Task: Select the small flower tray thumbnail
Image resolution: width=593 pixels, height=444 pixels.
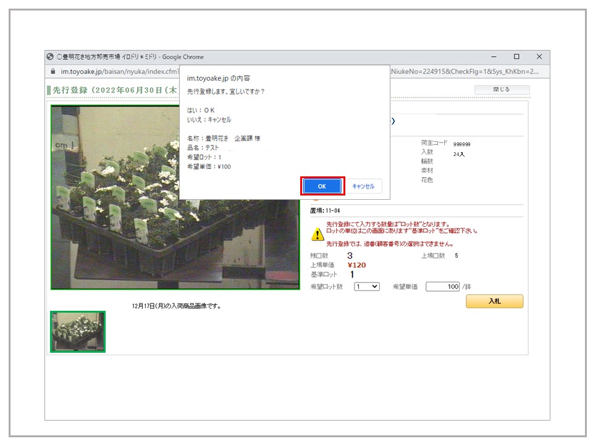Action: [x=78, y=332]
